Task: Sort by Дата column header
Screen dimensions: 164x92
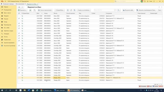Action: [38, 13]
